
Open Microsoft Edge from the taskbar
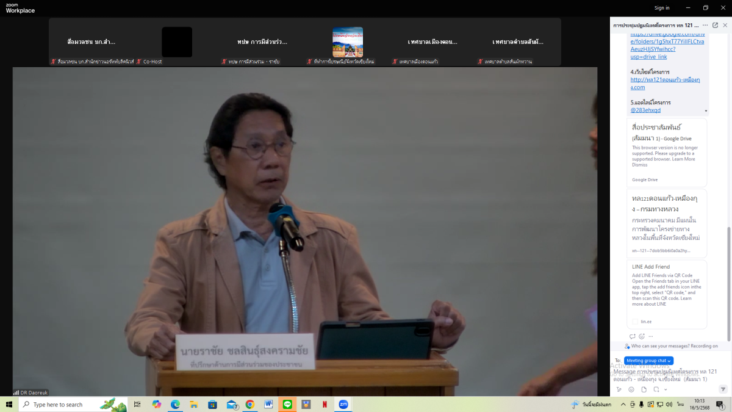pyautogui.click(x=175, y=404)
